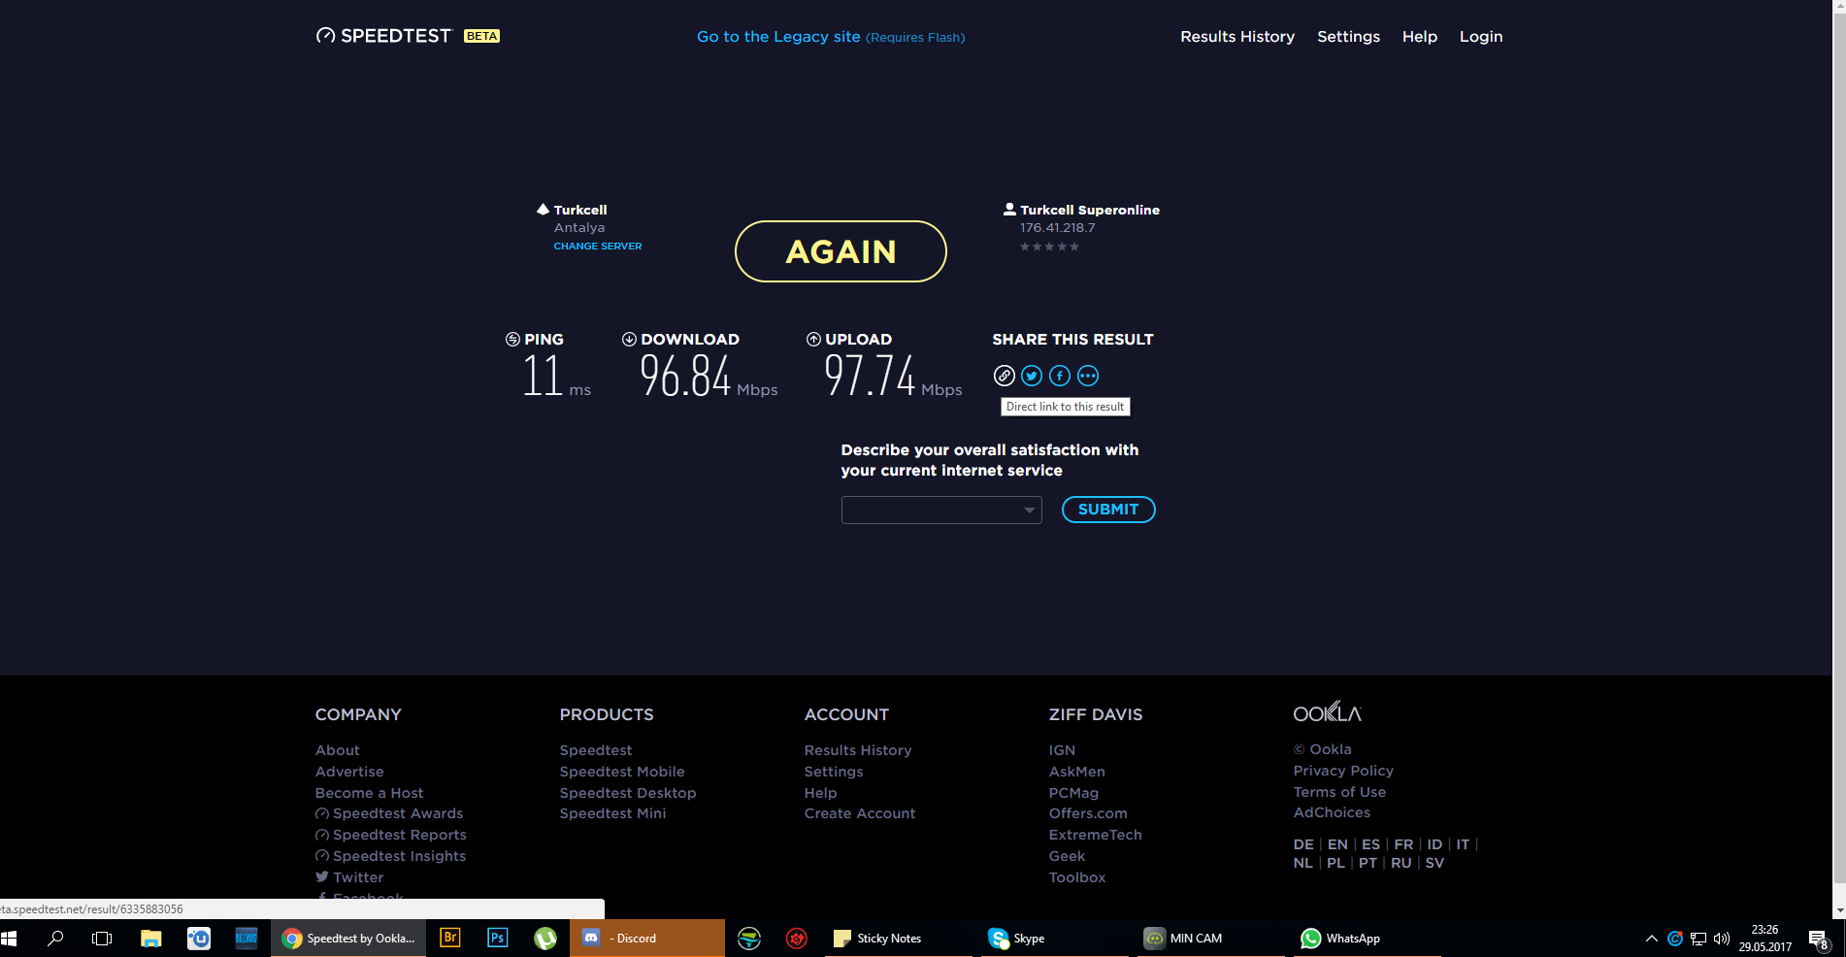Viewport: 1846px width, 957px height.
Task: Open Speedtest Mobile product link
Action: coord(622,772)
